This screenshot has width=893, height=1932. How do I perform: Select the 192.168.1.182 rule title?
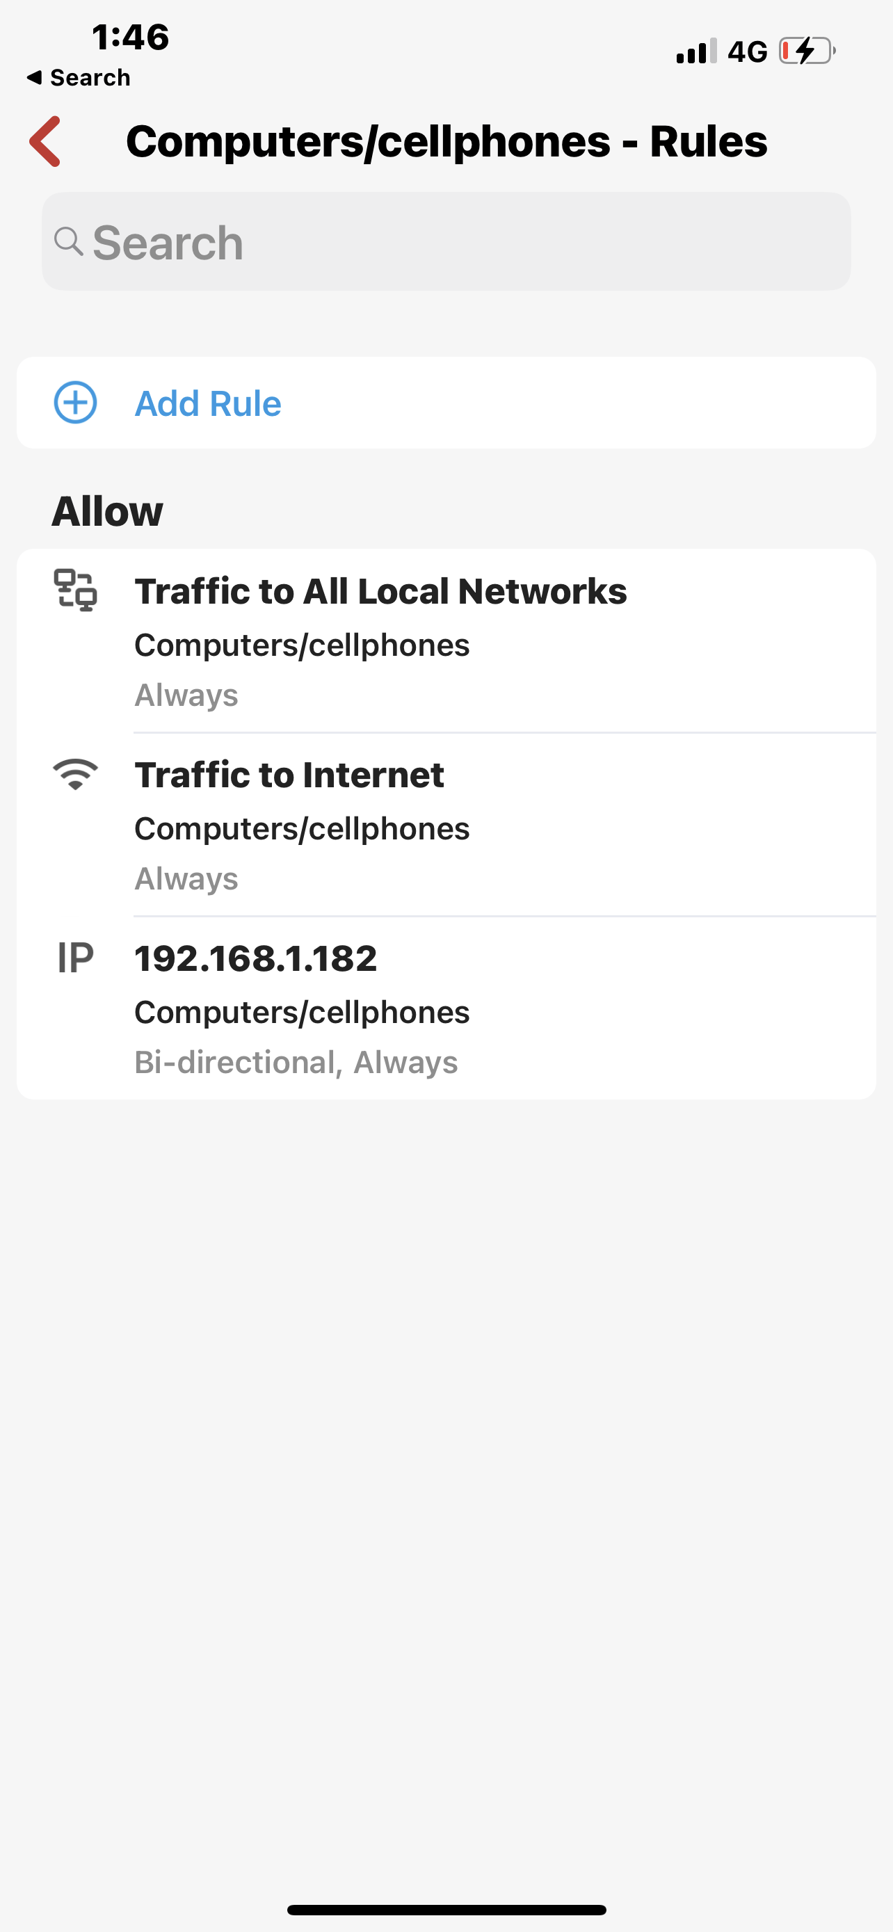point(255,958)
